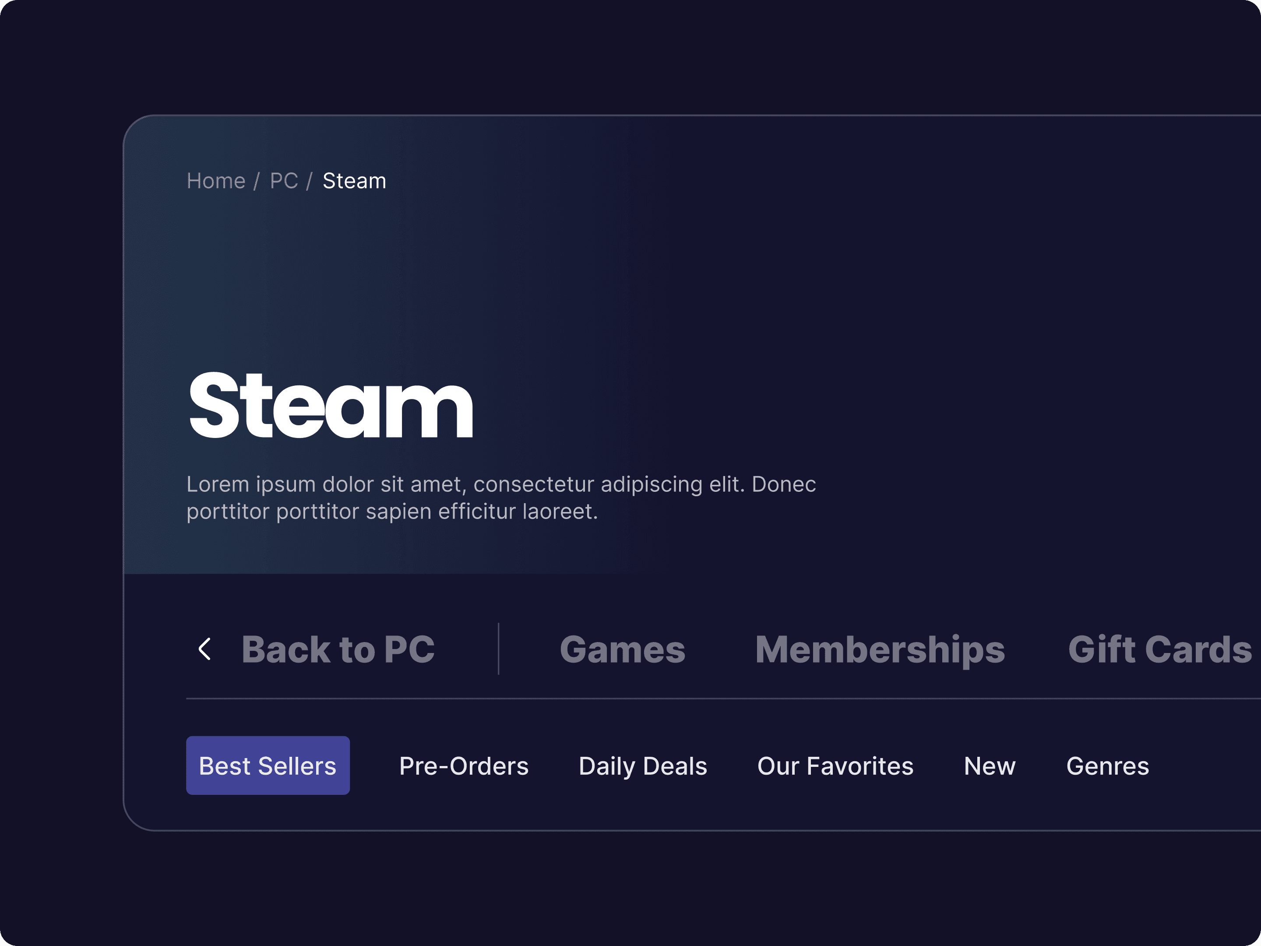
Task: Open the Memberships tab
Action: (880, 649)
